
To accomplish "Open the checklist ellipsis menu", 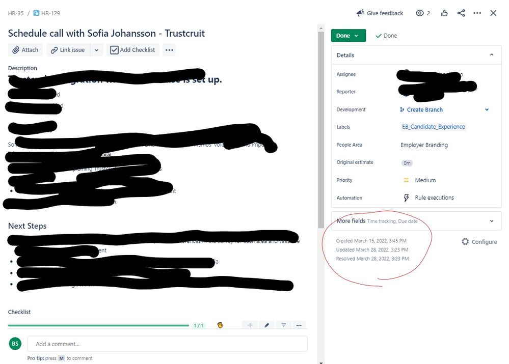I will (x=299, y=325).
